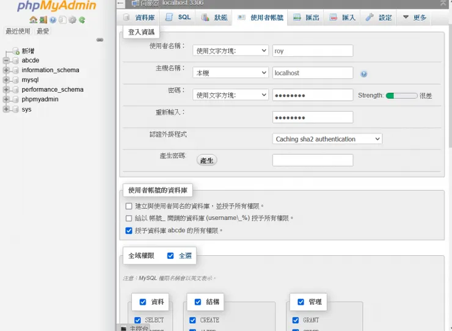
Task: Click the log out door icon
Action: tap(43, 20)
